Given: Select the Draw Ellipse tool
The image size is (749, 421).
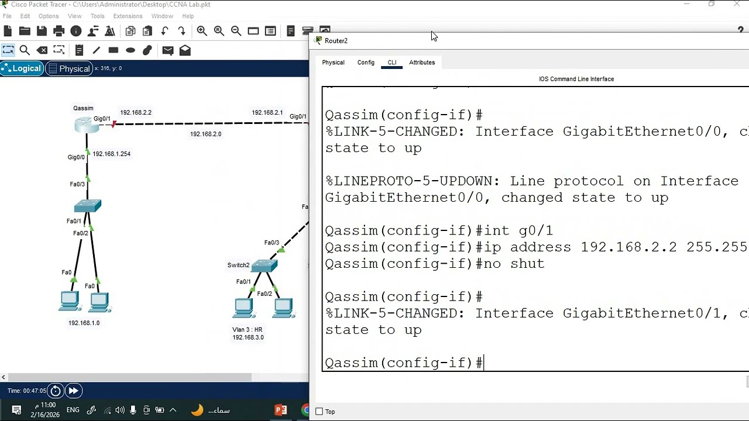Looking at the screenshot, I should point(130,50).
